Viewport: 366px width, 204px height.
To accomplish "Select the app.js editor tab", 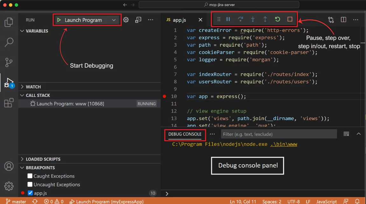I will point(179,20).
